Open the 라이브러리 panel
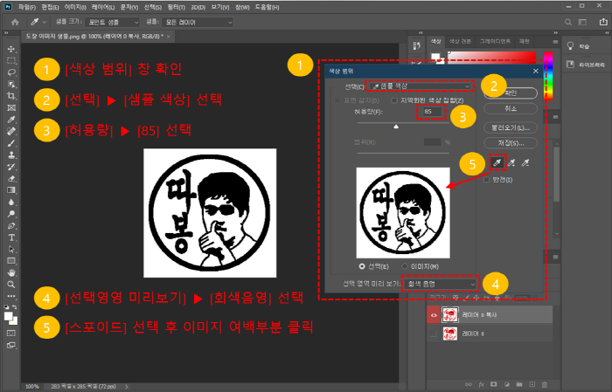 point(586,65)
